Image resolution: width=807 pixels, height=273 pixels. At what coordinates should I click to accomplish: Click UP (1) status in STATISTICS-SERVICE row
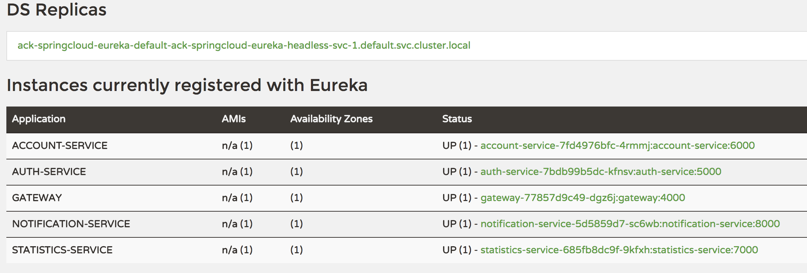tap(457, 250)
